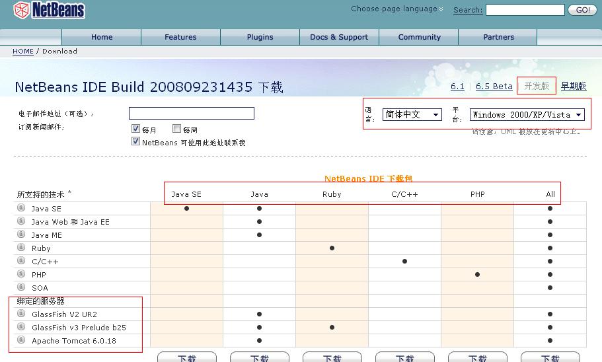The width and height of the screenshot is (602, 362).
Task: Click 'GlassFish v3 Prelude b25' row text
Action: pos(79,328)
